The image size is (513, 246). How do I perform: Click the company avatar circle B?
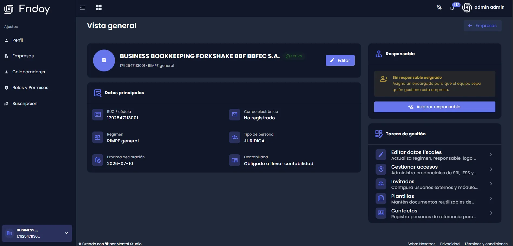coord(104,60)
